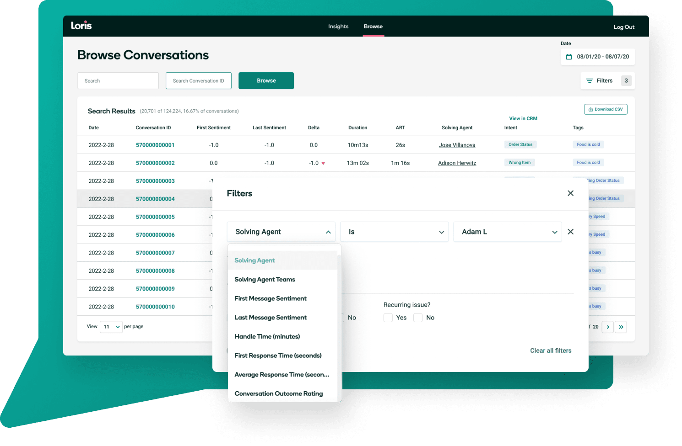Close the Filters modal
The height and width of the screenshot is (446, 682).
570,193
